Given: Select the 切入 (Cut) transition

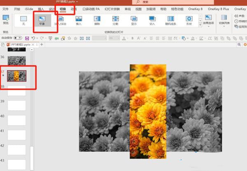Looking at the screenshot, I should (x=152, y=21).
